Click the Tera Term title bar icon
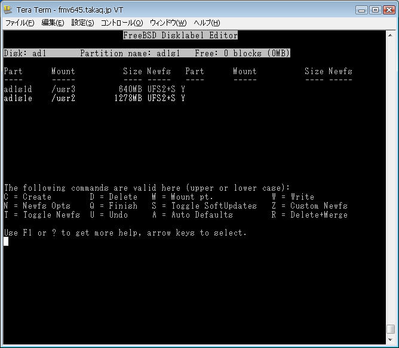Viewport: 399px width, 348px height. 8,10
